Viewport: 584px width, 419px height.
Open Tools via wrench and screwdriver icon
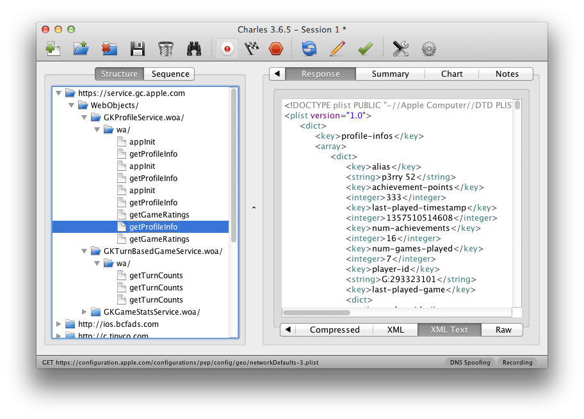coord(401,49)
